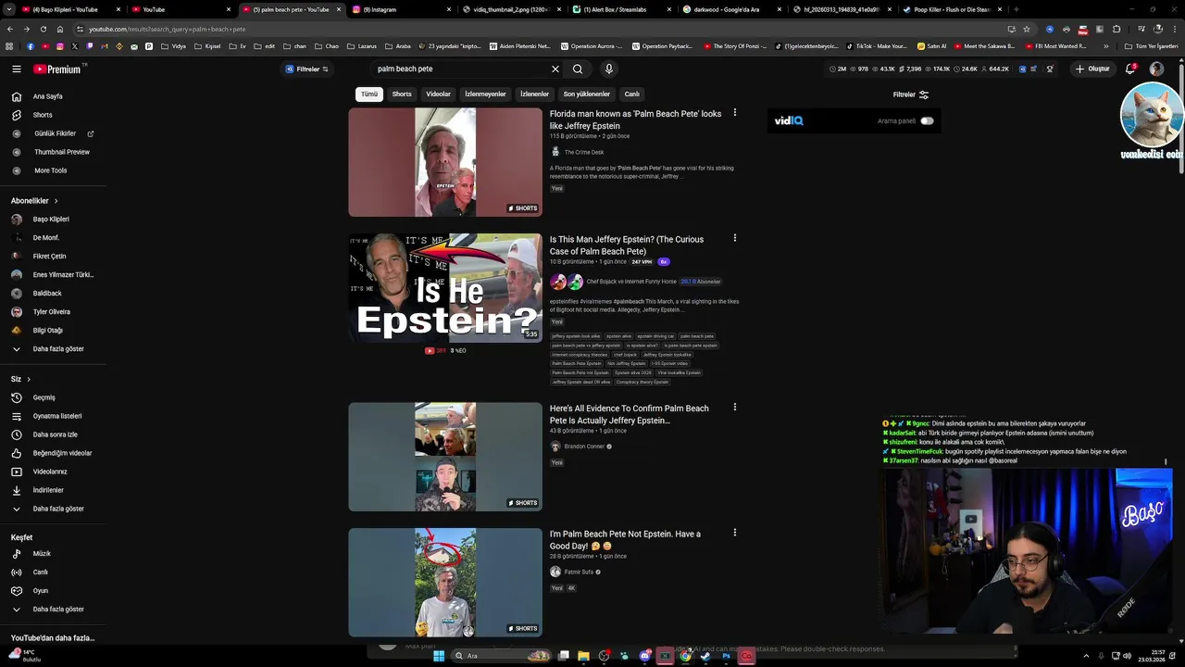Open File Explorer from taskbar
This screenshot has width=1185, height=667.
583,656
